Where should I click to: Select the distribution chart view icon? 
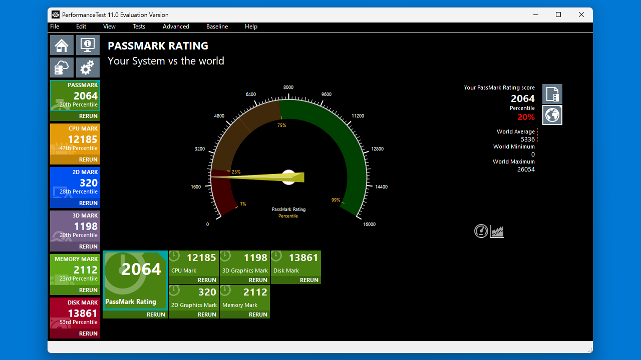coord(497,231)
